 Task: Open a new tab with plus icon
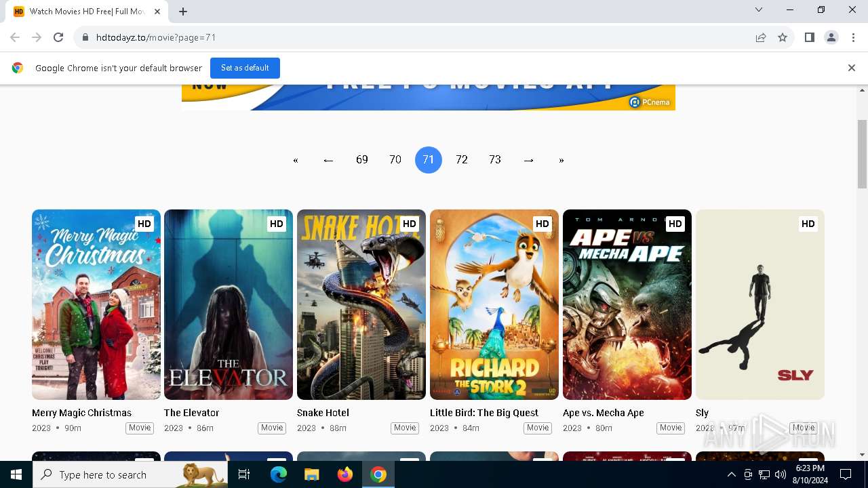[x=183, y=12]
